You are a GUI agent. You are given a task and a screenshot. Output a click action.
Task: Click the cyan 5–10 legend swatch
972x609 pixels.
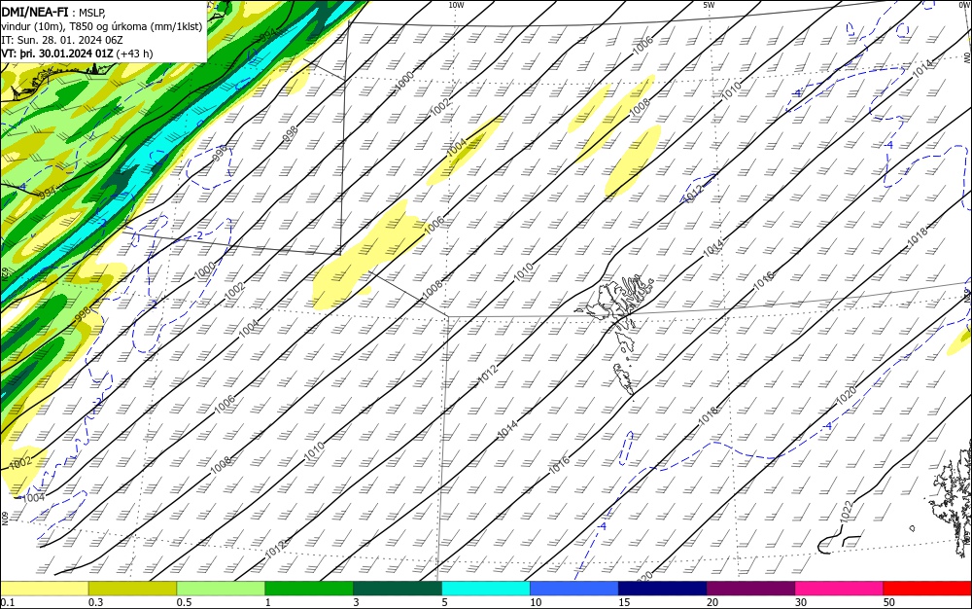[486, 589]
